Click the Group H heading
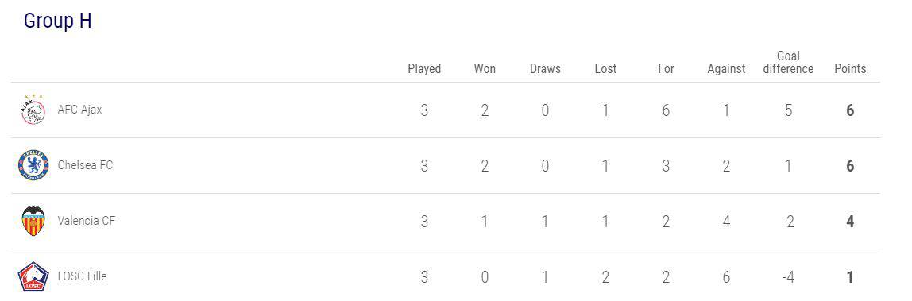Viewport: 912px width, 301px height. 57,21
